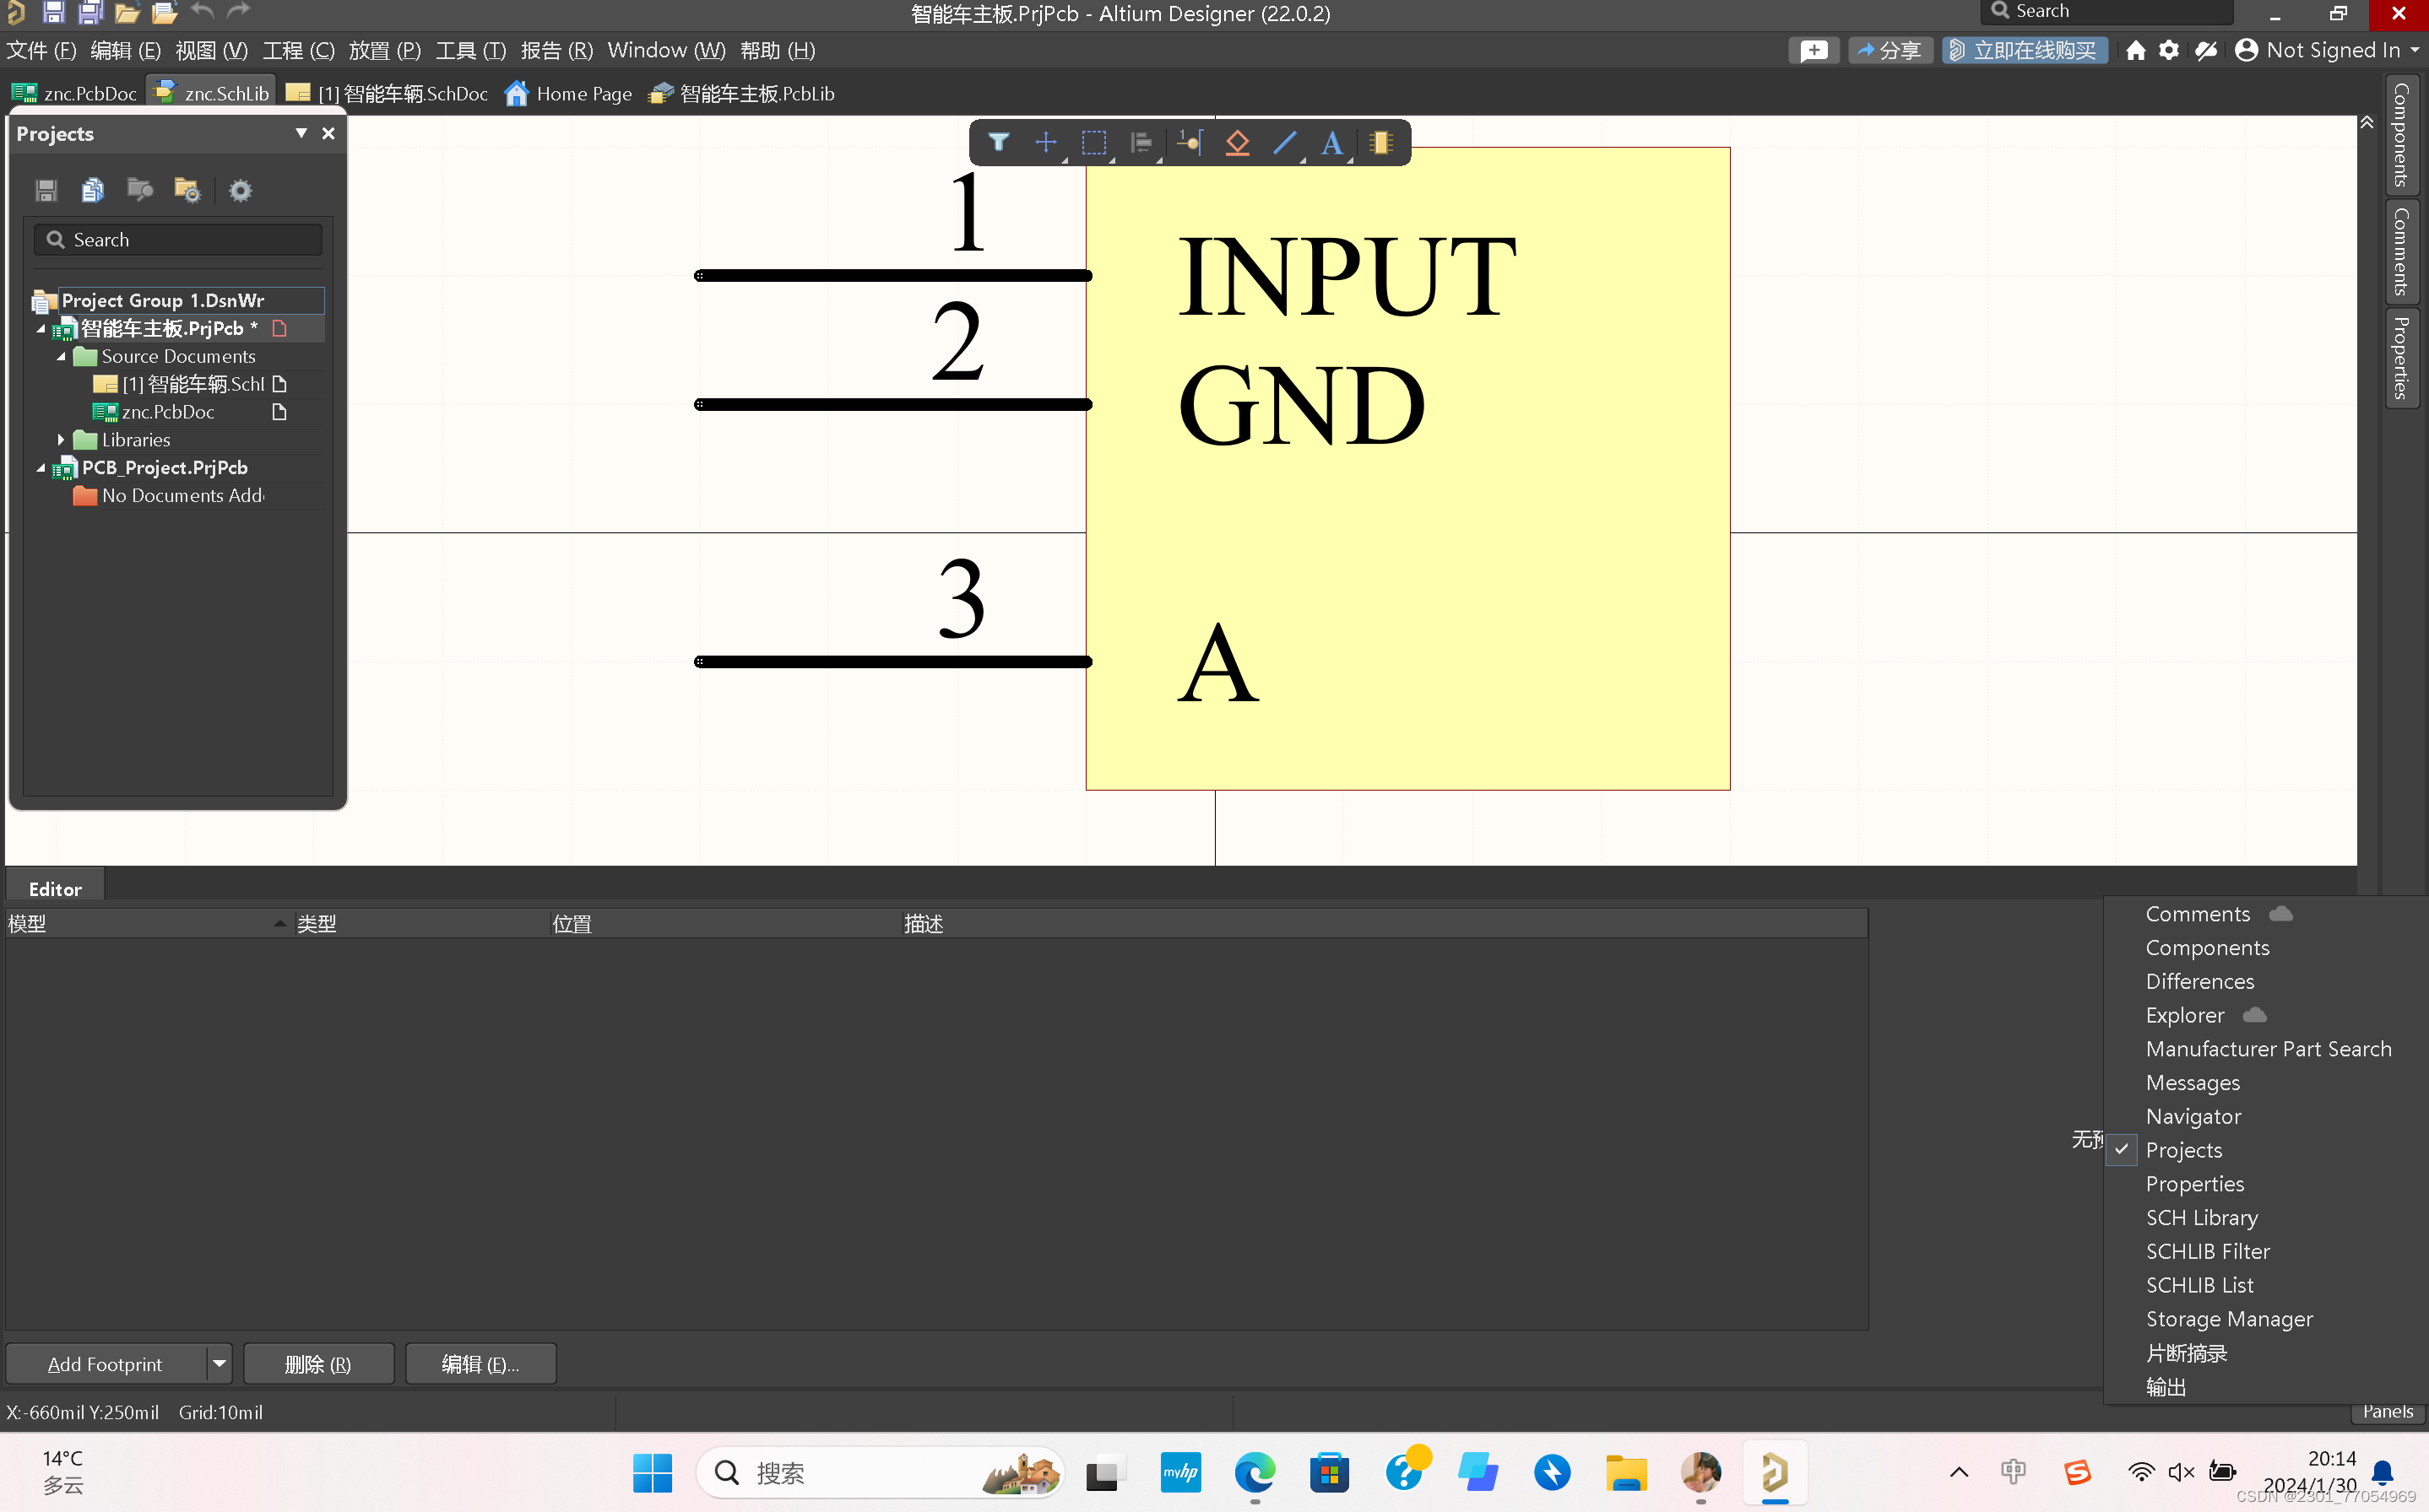Select the dashed rectangle selection tool
The image size is (2429, 1512).
coord(1093,143)
